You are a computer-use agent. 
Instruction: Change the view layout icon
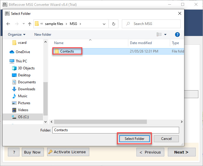coord(159,35)
